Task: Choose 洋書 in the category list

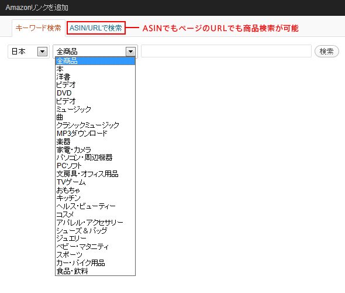Action: point(95,77)
